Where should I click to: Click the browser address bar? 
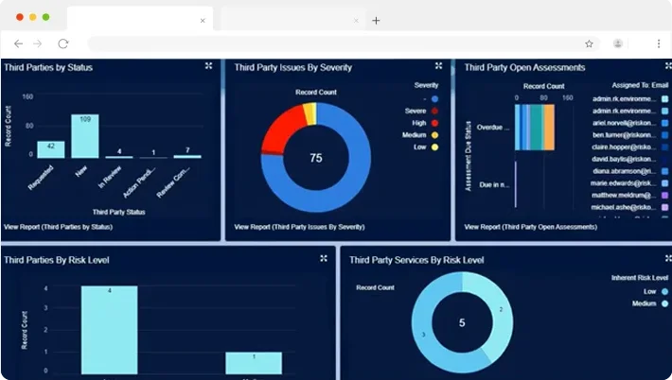(331, 43)
